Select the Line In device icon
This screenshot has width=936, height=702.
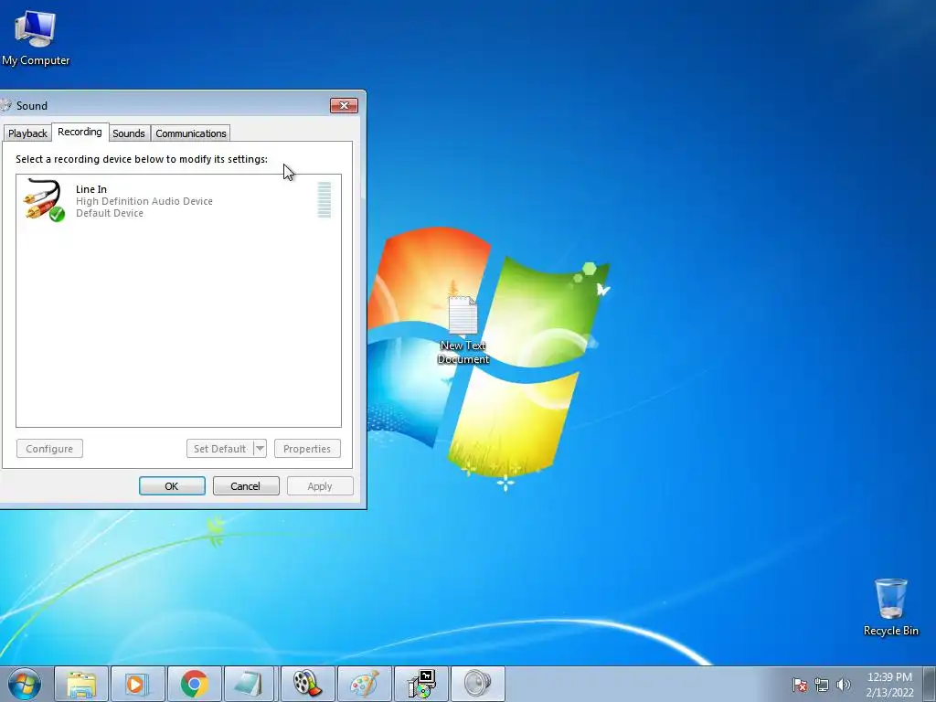point(44,200)
